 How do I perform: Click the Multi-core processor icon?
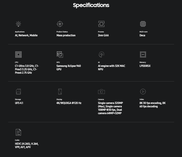143,24
